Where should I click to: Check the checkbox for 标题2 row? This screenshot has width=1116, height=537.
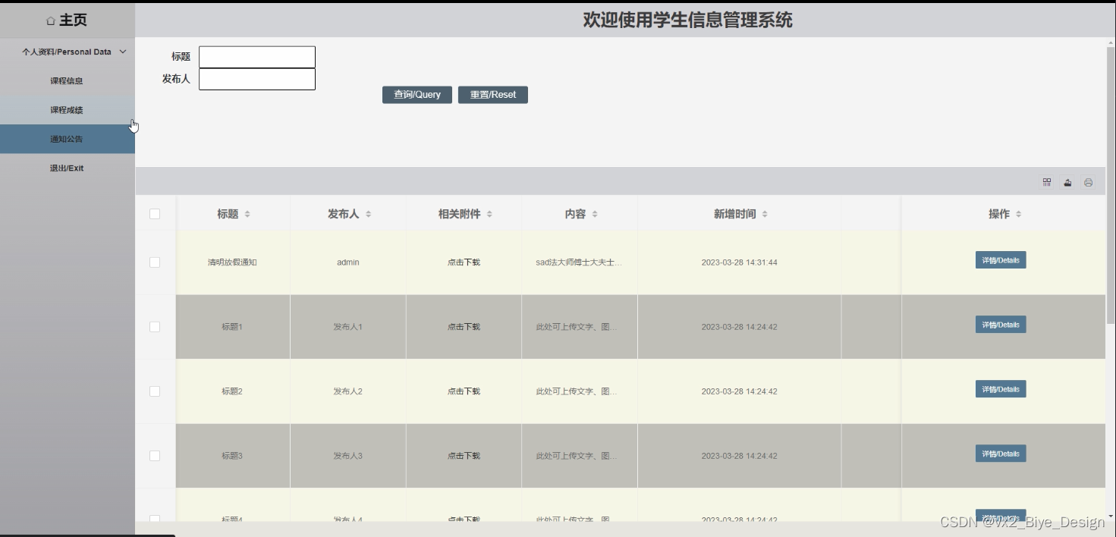[155, 391]
